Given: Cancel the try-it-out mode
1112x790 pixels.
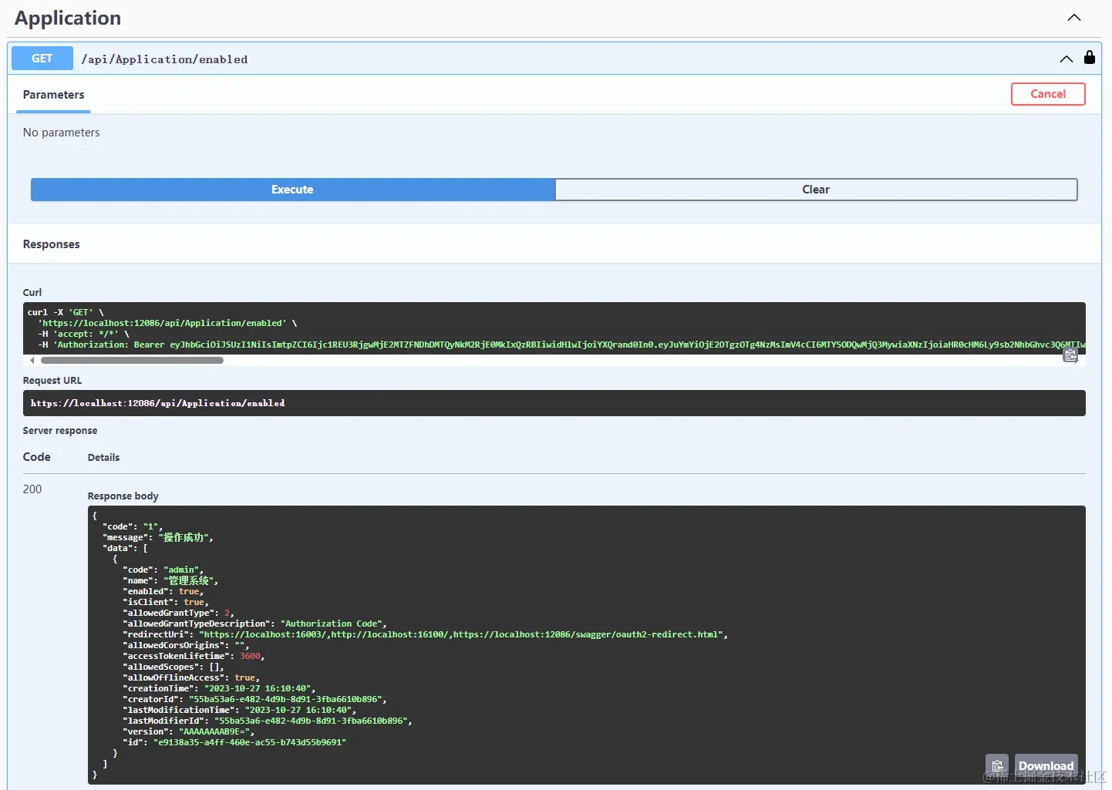Looking at the screenshot, I should [1047, 94].
